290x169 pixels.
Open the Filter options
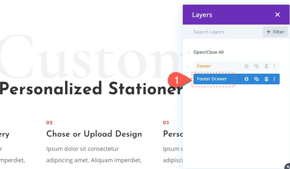click(x=275, y=32)
